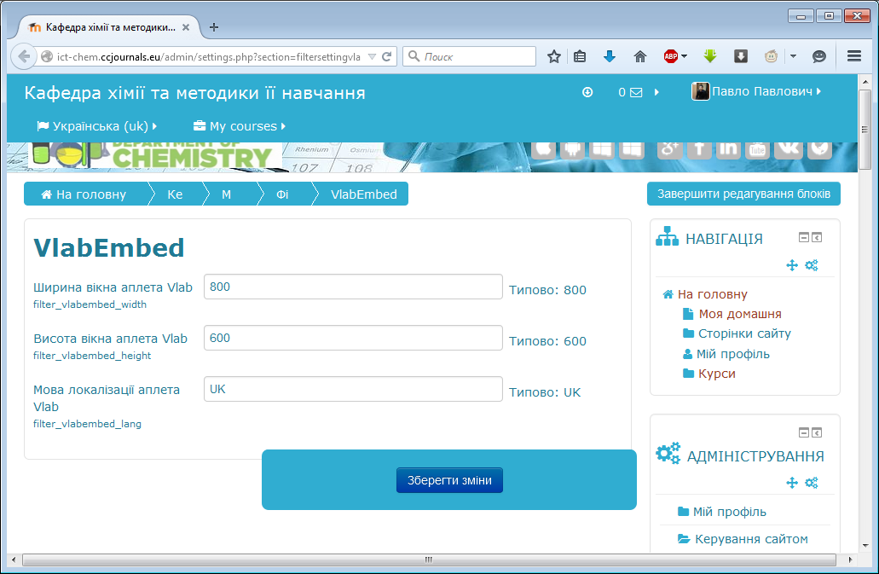Click the site title Кафедра хімії та методики

[194, 93]
